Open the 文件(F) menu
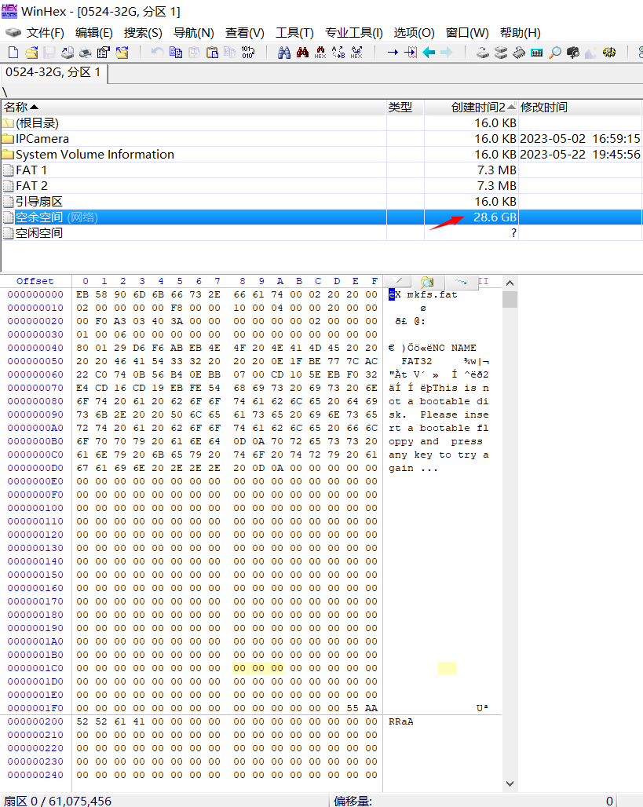The height and width of the screenshot is (807, 643). pos(45,33)
